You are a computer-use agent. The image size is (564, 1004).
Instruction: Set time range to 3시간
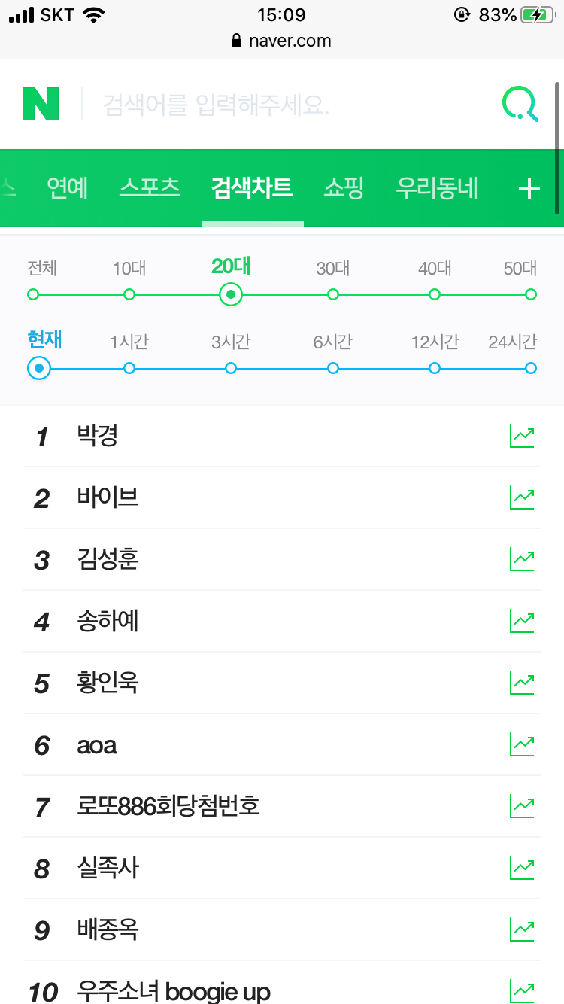[231, 367]
